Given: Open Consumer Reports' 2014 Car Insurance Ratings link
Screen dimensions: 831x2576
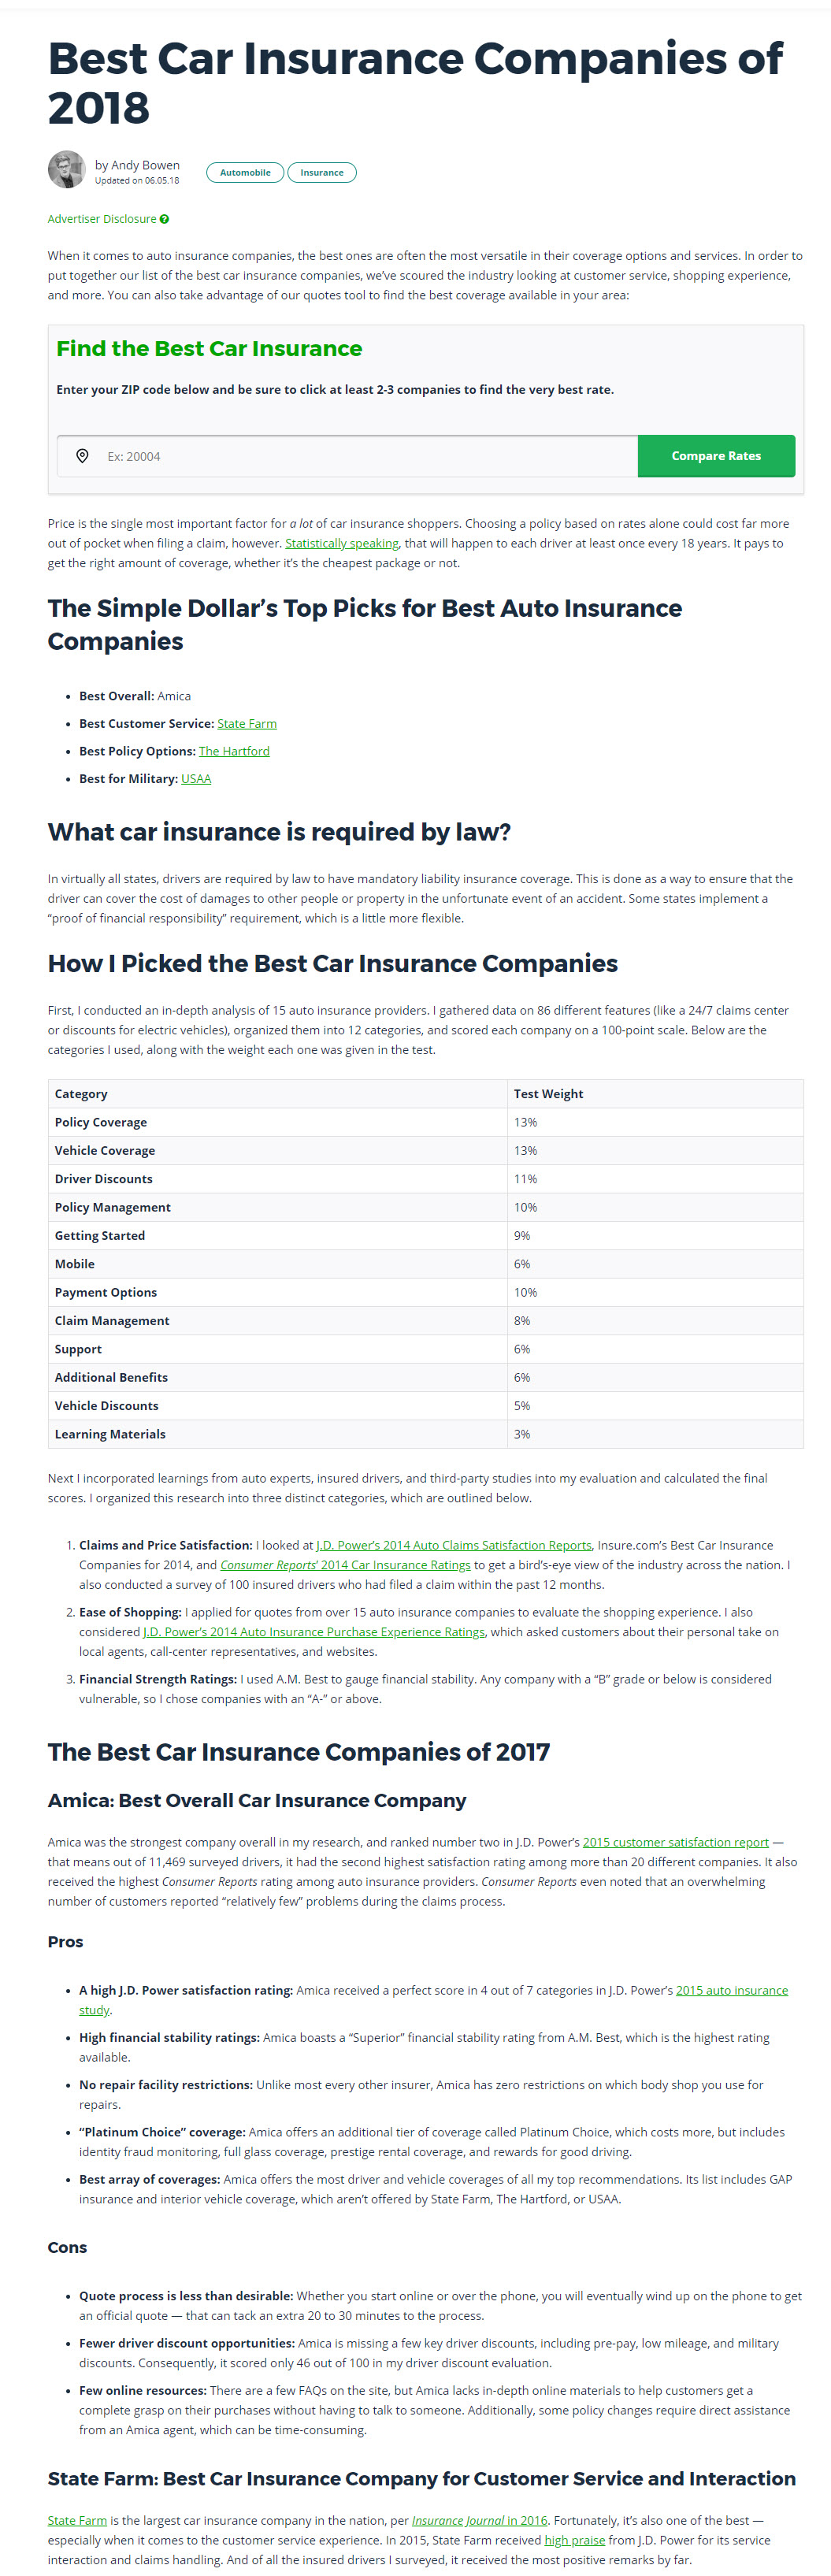Looking at the screenshot, I should (345, 1565).
